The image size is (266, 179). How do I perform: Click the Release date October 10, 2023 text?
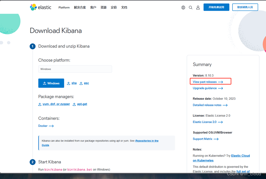[214, 99]
